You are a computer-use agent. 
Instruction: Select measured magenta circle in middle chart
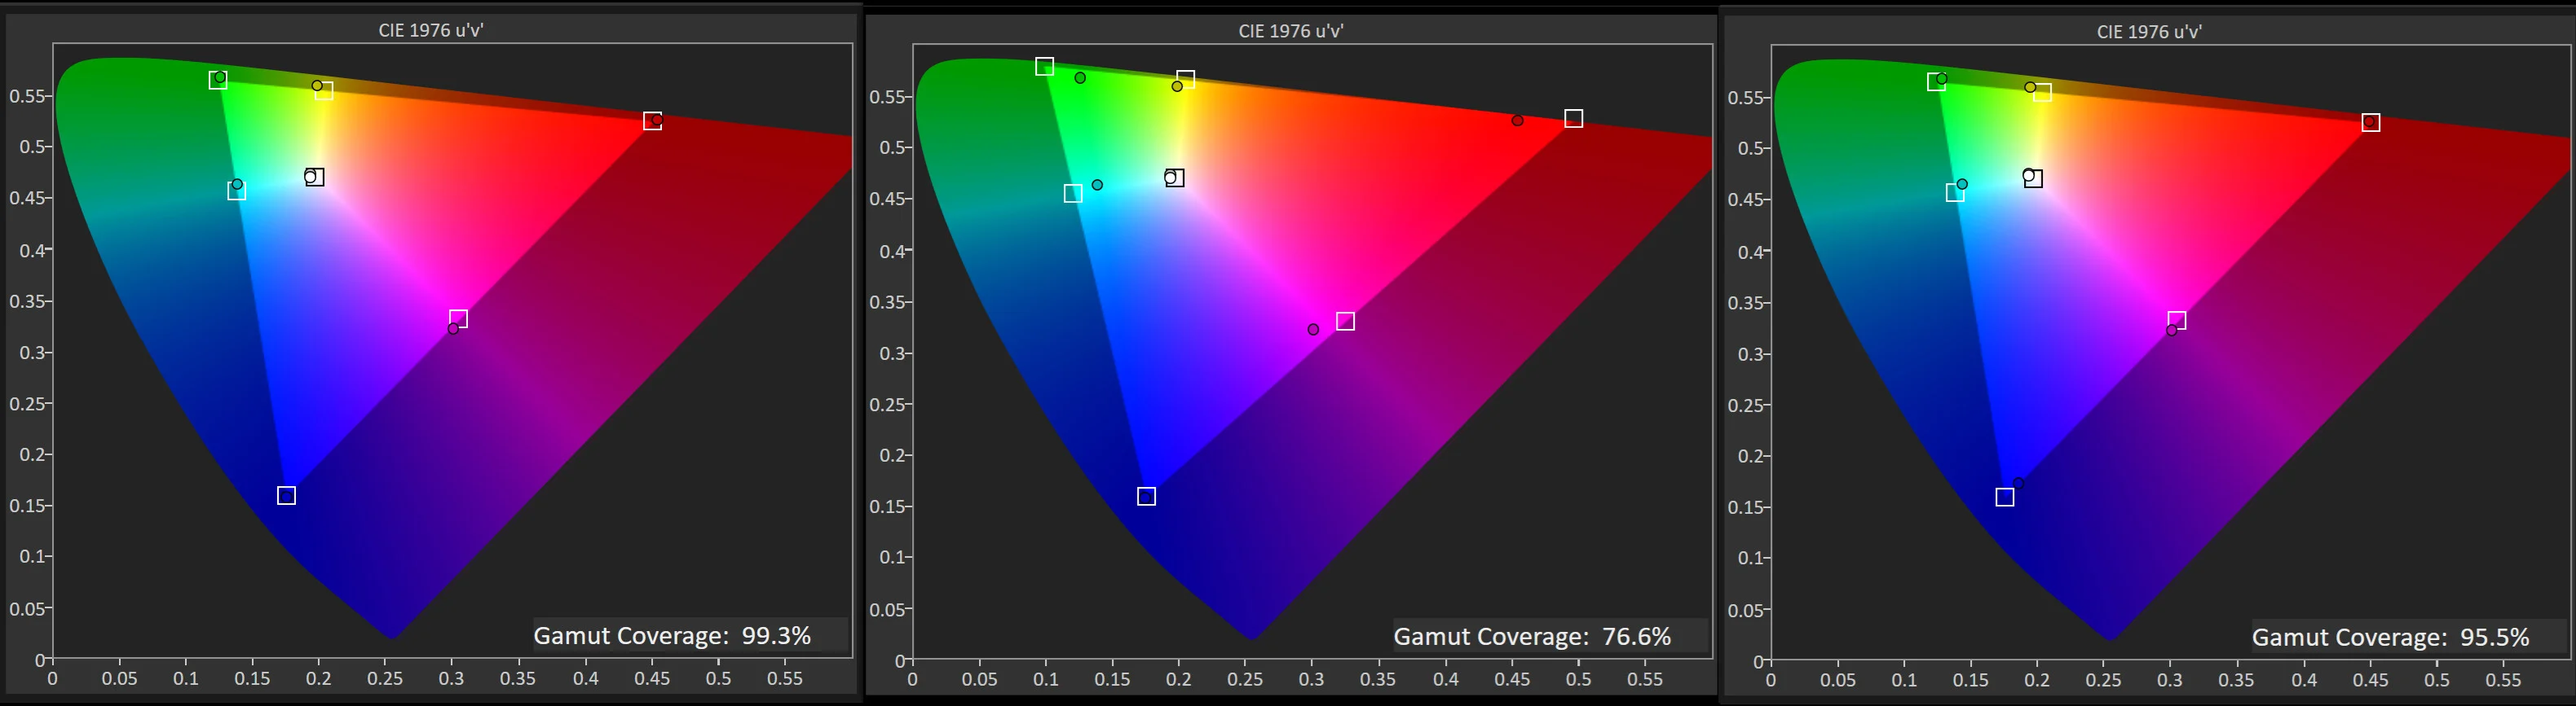1313,330
